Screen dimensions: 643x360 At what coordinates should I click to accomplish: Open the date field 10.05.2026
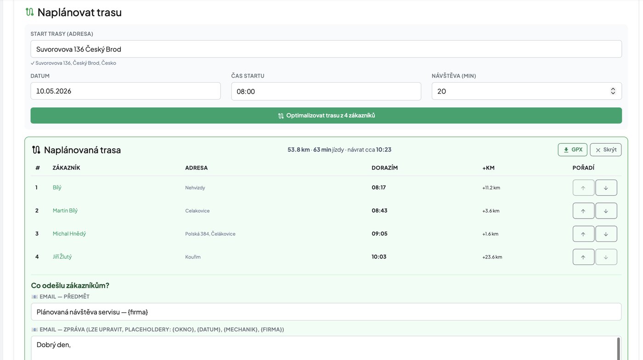pyautogui.click(x=125, y=91)
